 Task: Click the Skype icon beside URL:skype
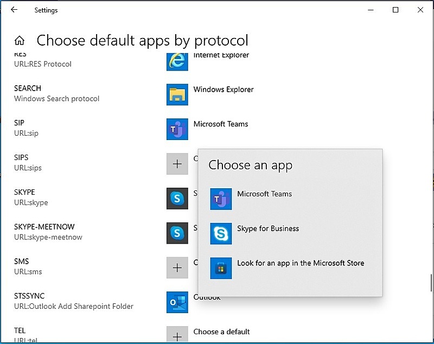(176, 198)
